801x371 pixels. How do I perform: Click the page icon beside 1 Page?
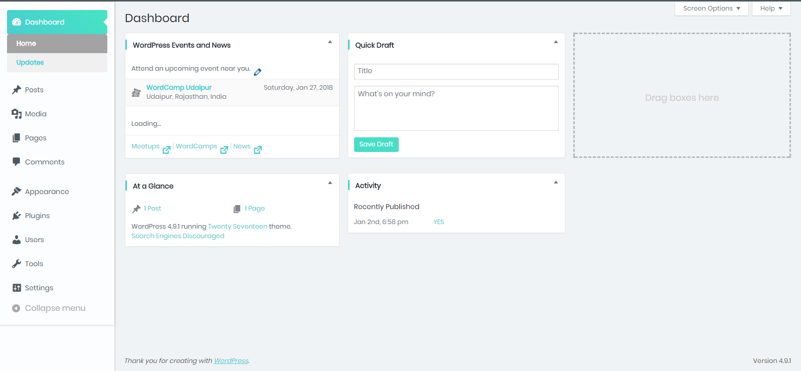pyautogui.click(x=237, y=209)
